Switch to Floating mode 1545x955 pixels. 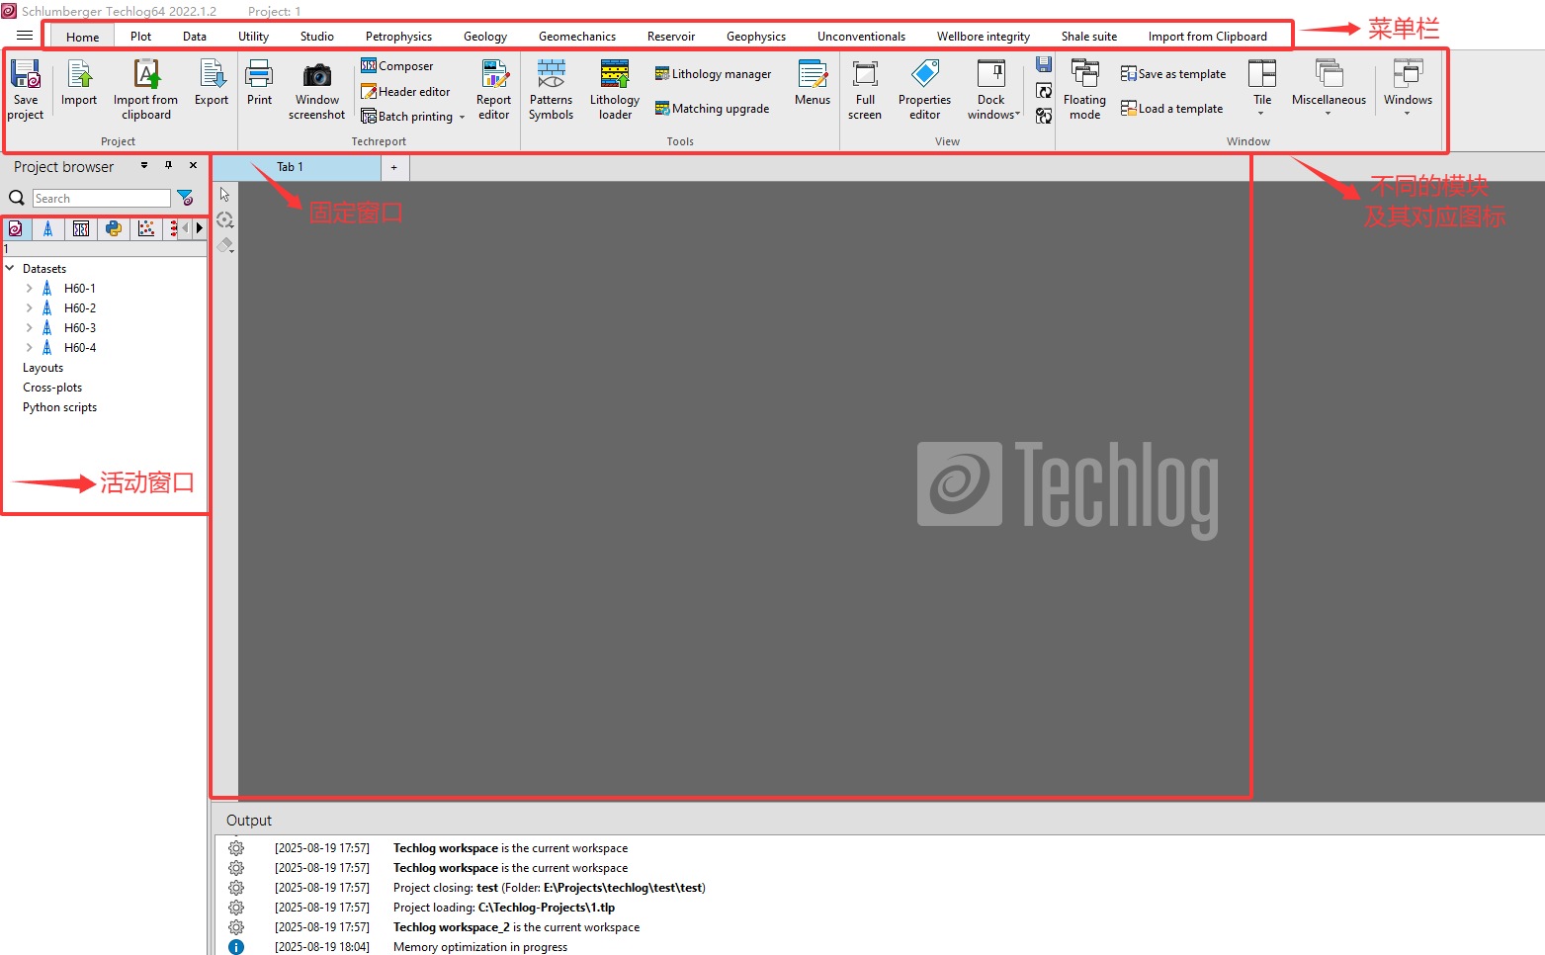[1084, 89]
